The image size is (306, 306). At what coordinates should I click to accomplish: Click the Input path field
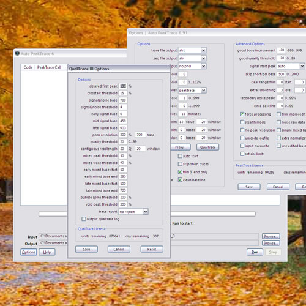(149, 236)
